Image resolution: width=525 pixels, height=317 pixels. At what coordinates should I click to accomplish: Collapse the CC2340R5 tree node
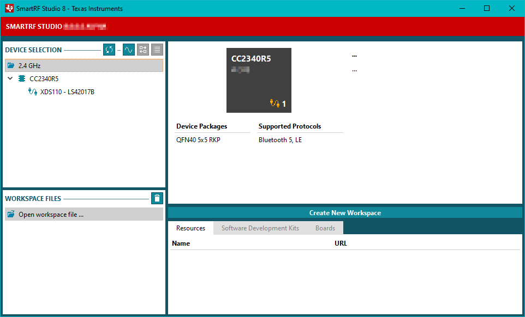pos(10,78)
